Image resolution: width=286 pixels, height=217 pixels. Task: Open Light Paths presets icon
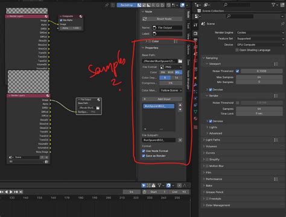276,140
